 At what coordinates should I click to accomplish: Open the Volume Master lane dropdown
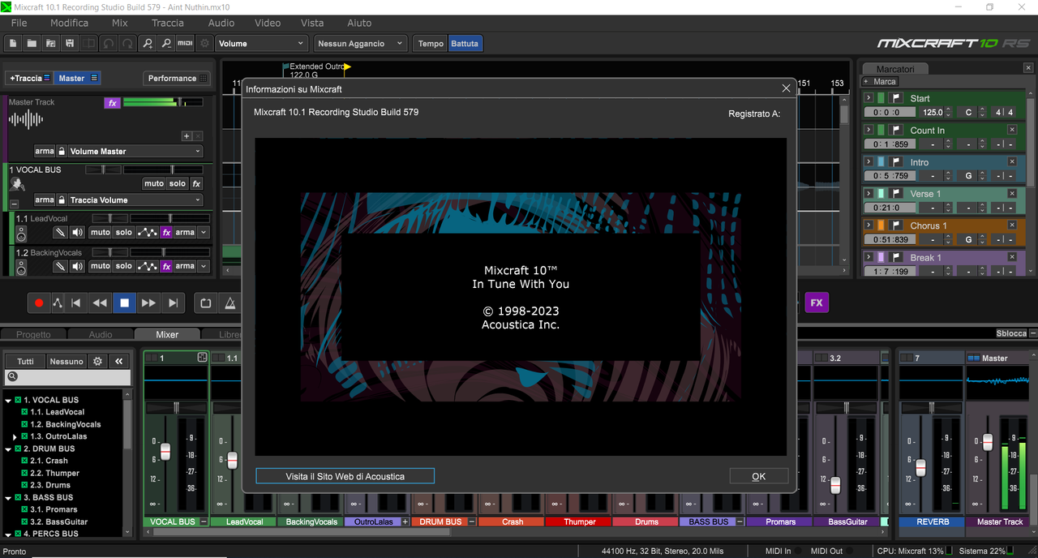click(135, 151)
